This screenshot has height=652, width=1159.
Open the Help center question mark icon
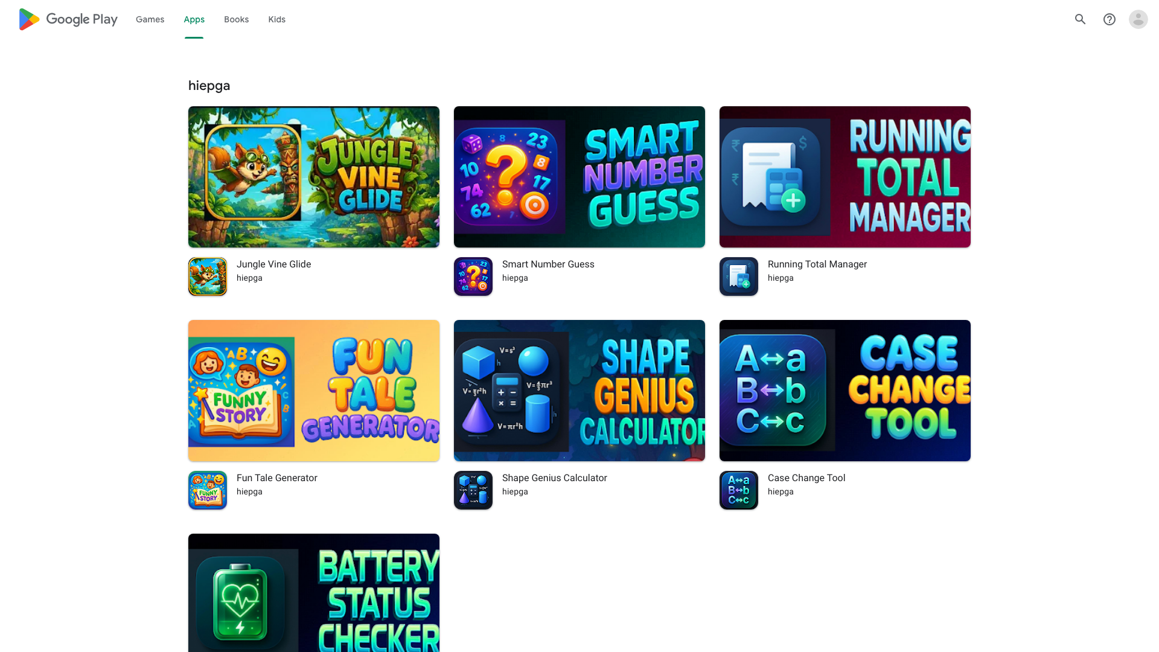click(1110, 19)
